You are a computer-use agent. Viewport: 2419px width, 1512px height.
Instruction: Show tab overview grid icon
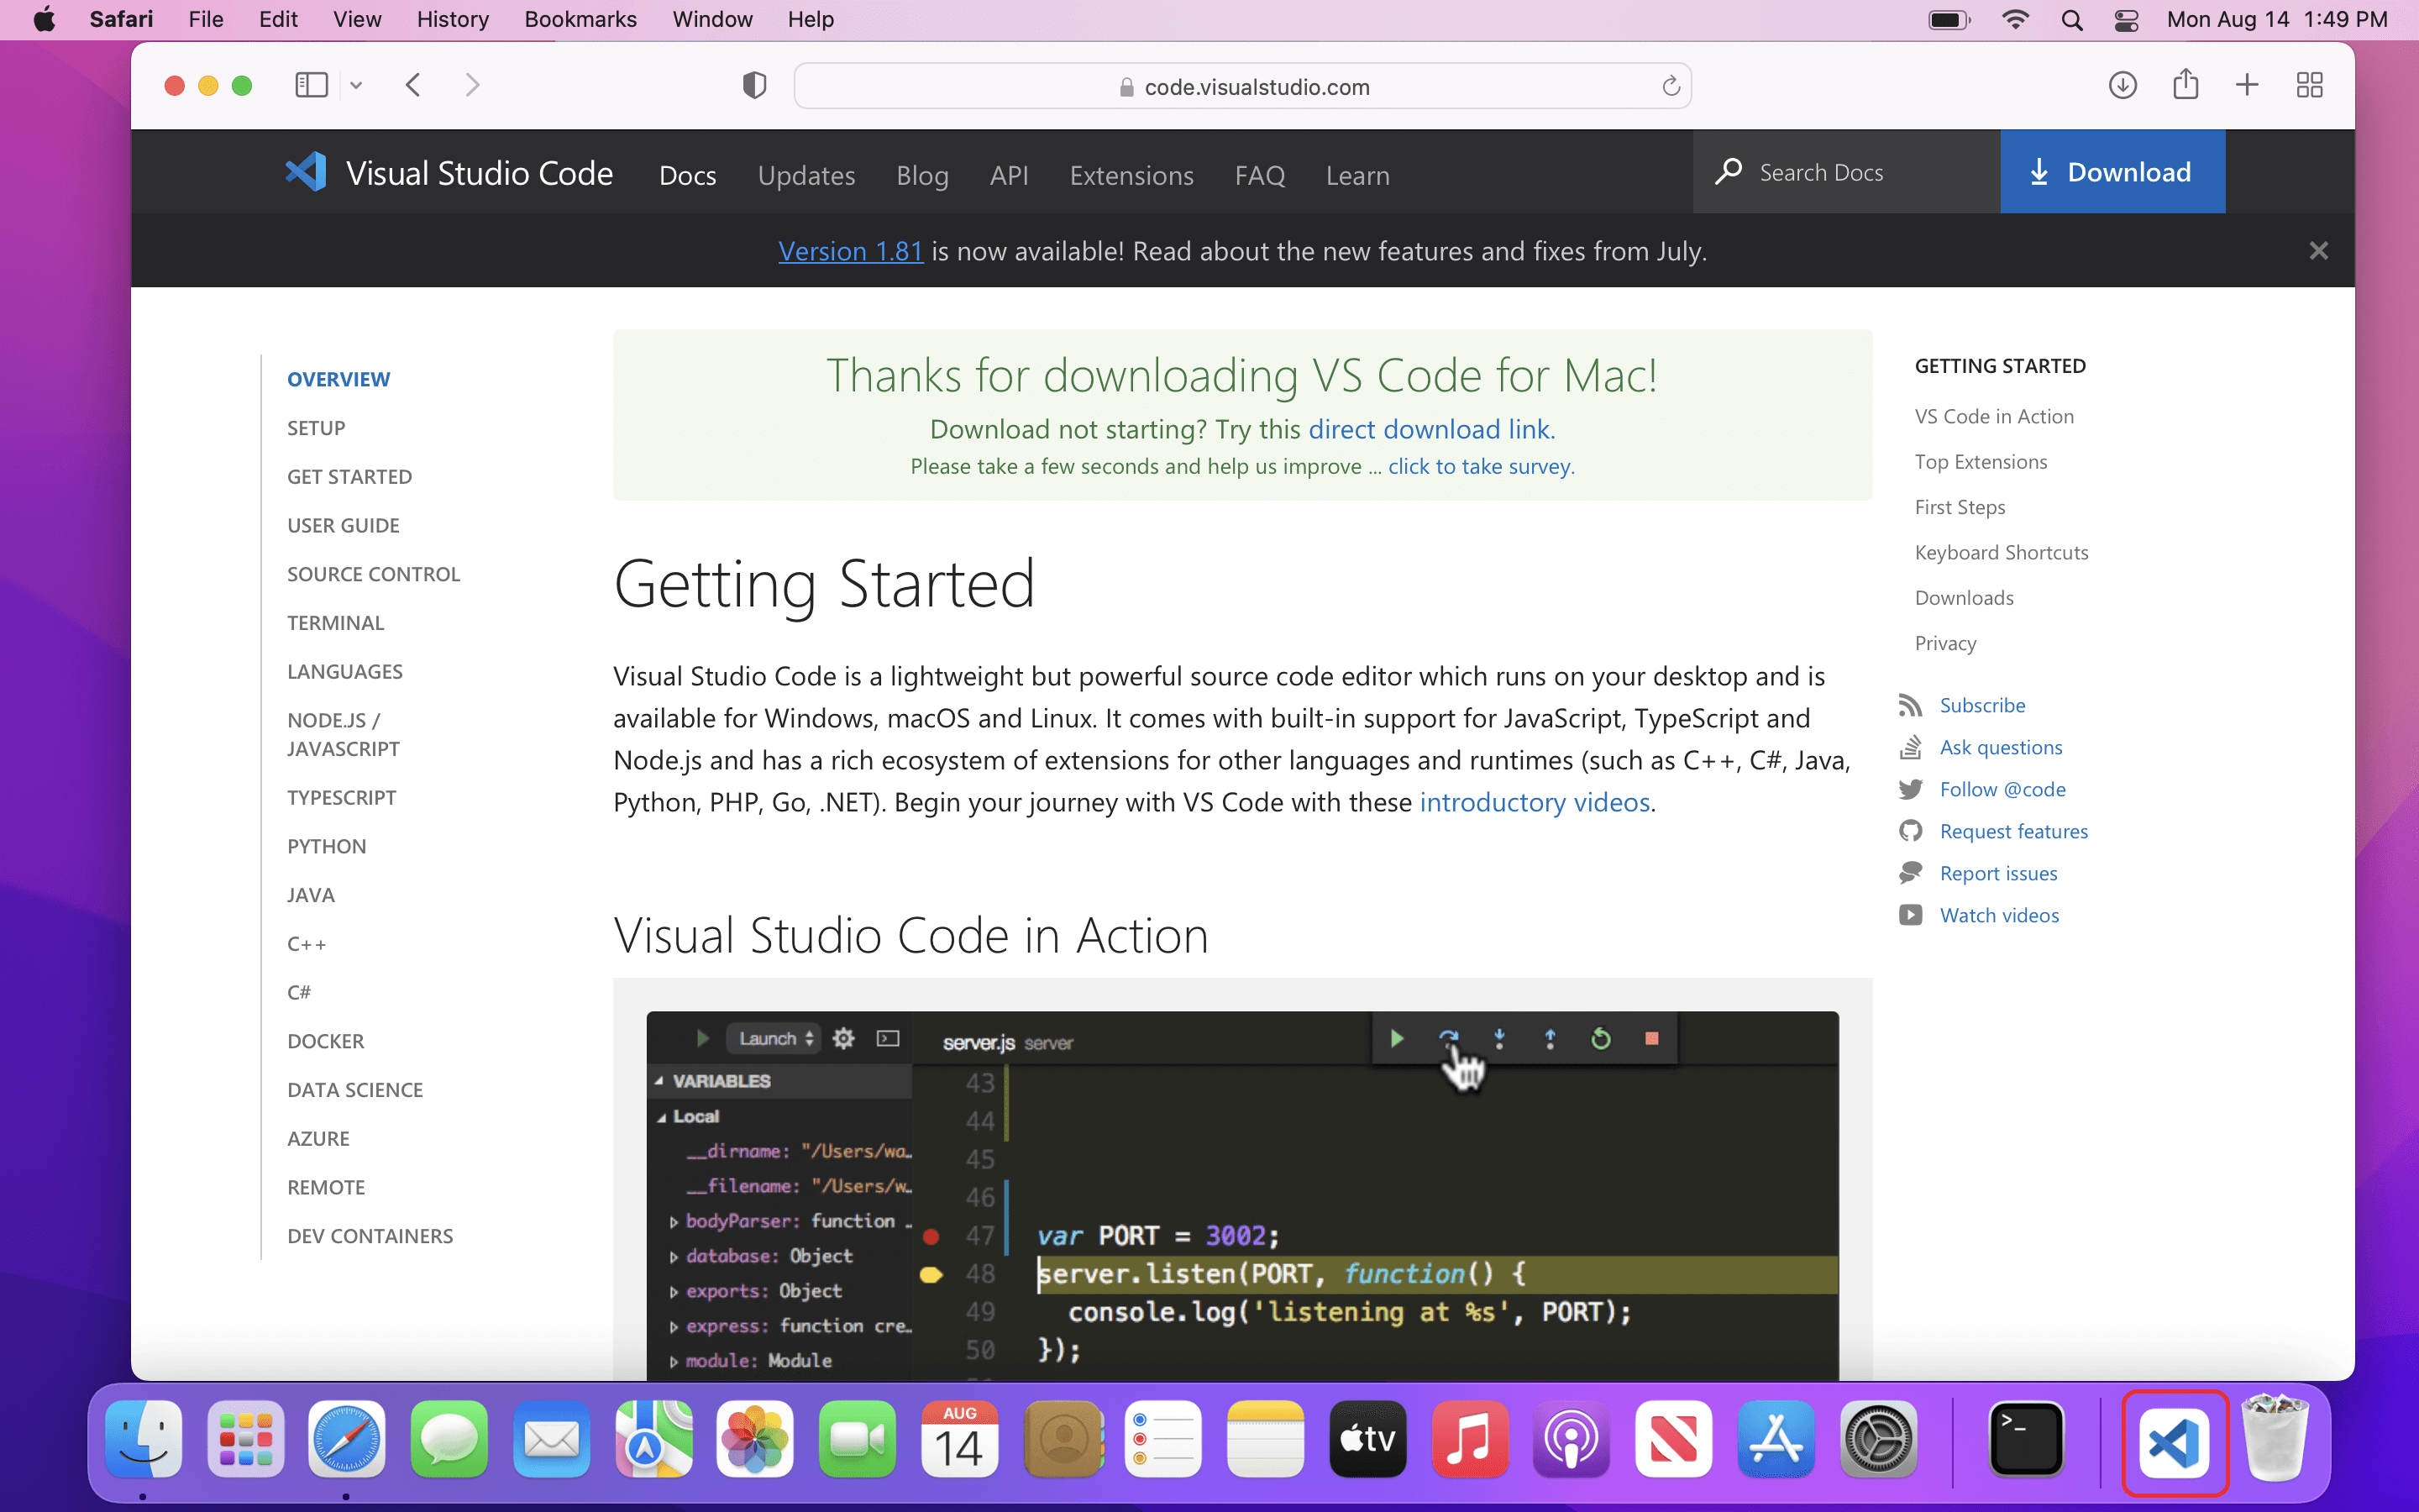pos(2309,86)
